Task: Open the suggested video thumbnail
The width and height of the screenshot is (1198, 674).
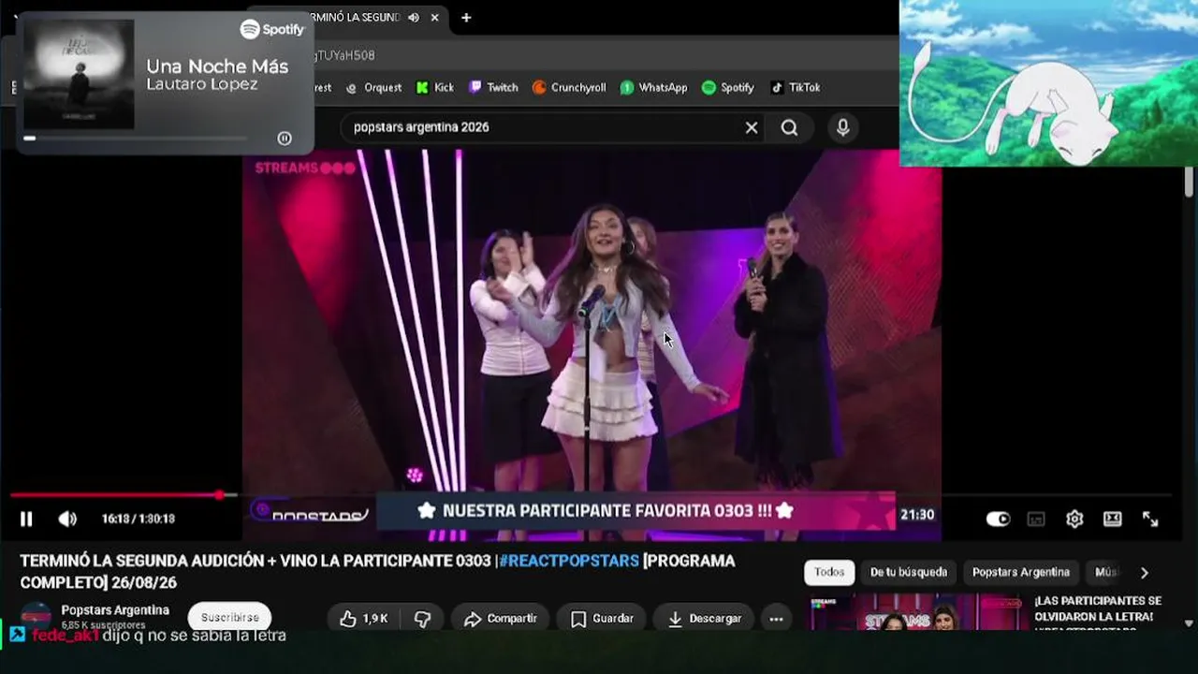Action: (x=916, y=612)
